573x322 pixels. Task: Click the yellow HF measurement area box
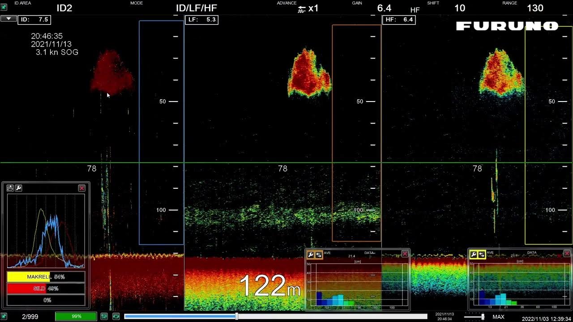point(548,136)
